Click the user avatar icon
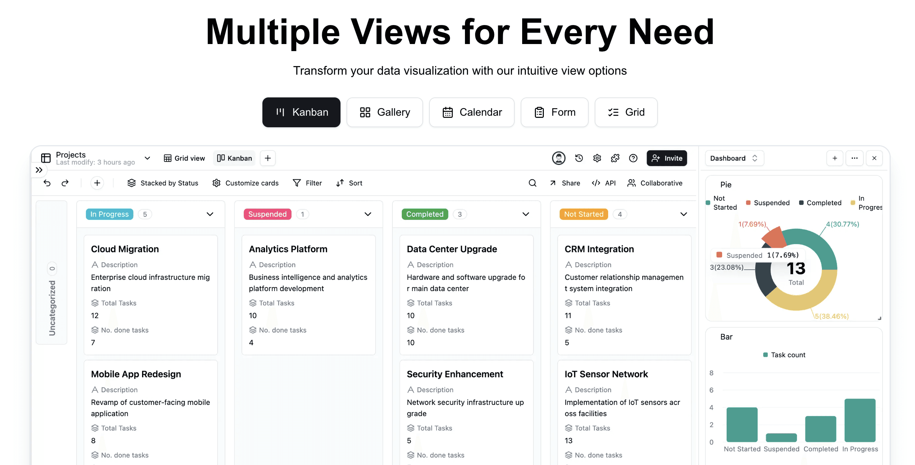The width and height of the screenshot is (915, 465). coord(558,158)
